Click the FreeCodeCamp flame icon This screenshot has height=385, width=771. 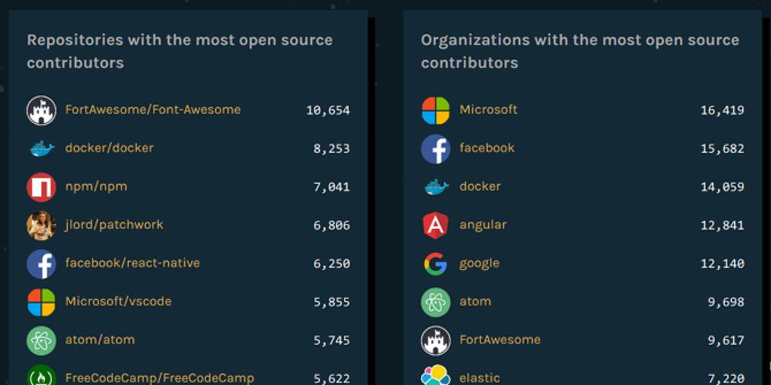(41, 377)
